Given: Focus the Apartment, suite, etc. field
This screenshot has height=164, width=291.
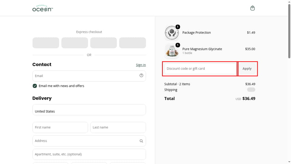Looking at the screenshot, I should click(x=89, y=154).
